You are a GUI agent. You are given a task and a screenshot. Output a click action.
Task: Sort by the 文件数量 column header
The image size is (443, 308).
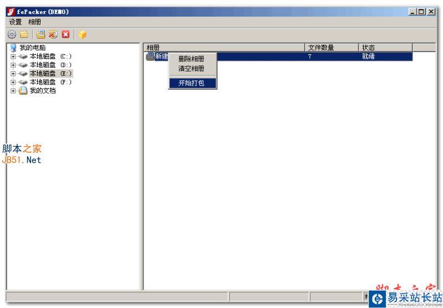pos(332,48)
